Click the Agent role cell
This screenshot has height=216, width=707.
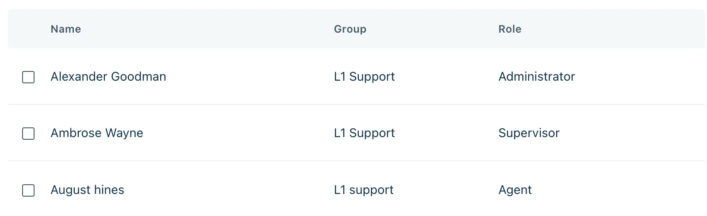515,190
